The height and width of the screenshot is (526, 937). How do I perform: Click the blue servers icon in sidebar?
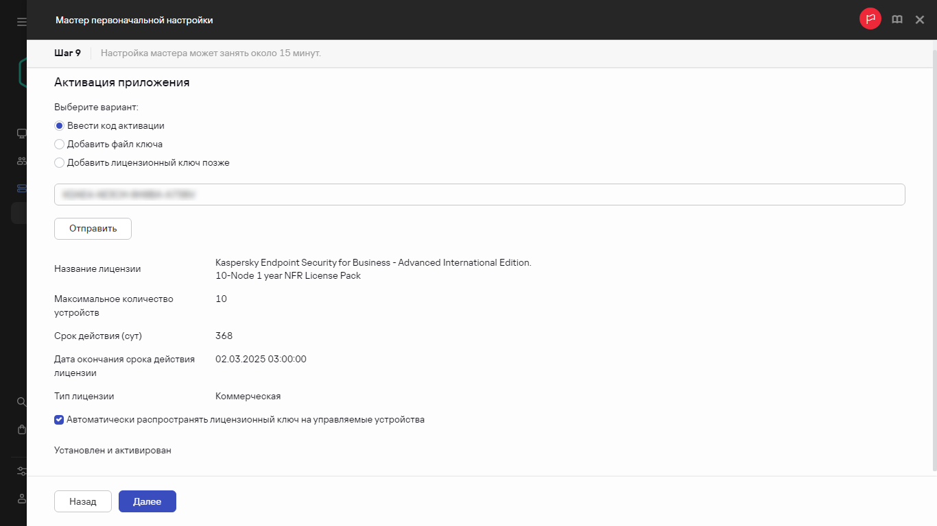[x=21, y=188]
